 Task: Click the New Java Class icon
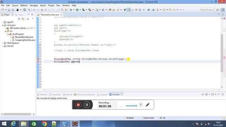point(103,10)
